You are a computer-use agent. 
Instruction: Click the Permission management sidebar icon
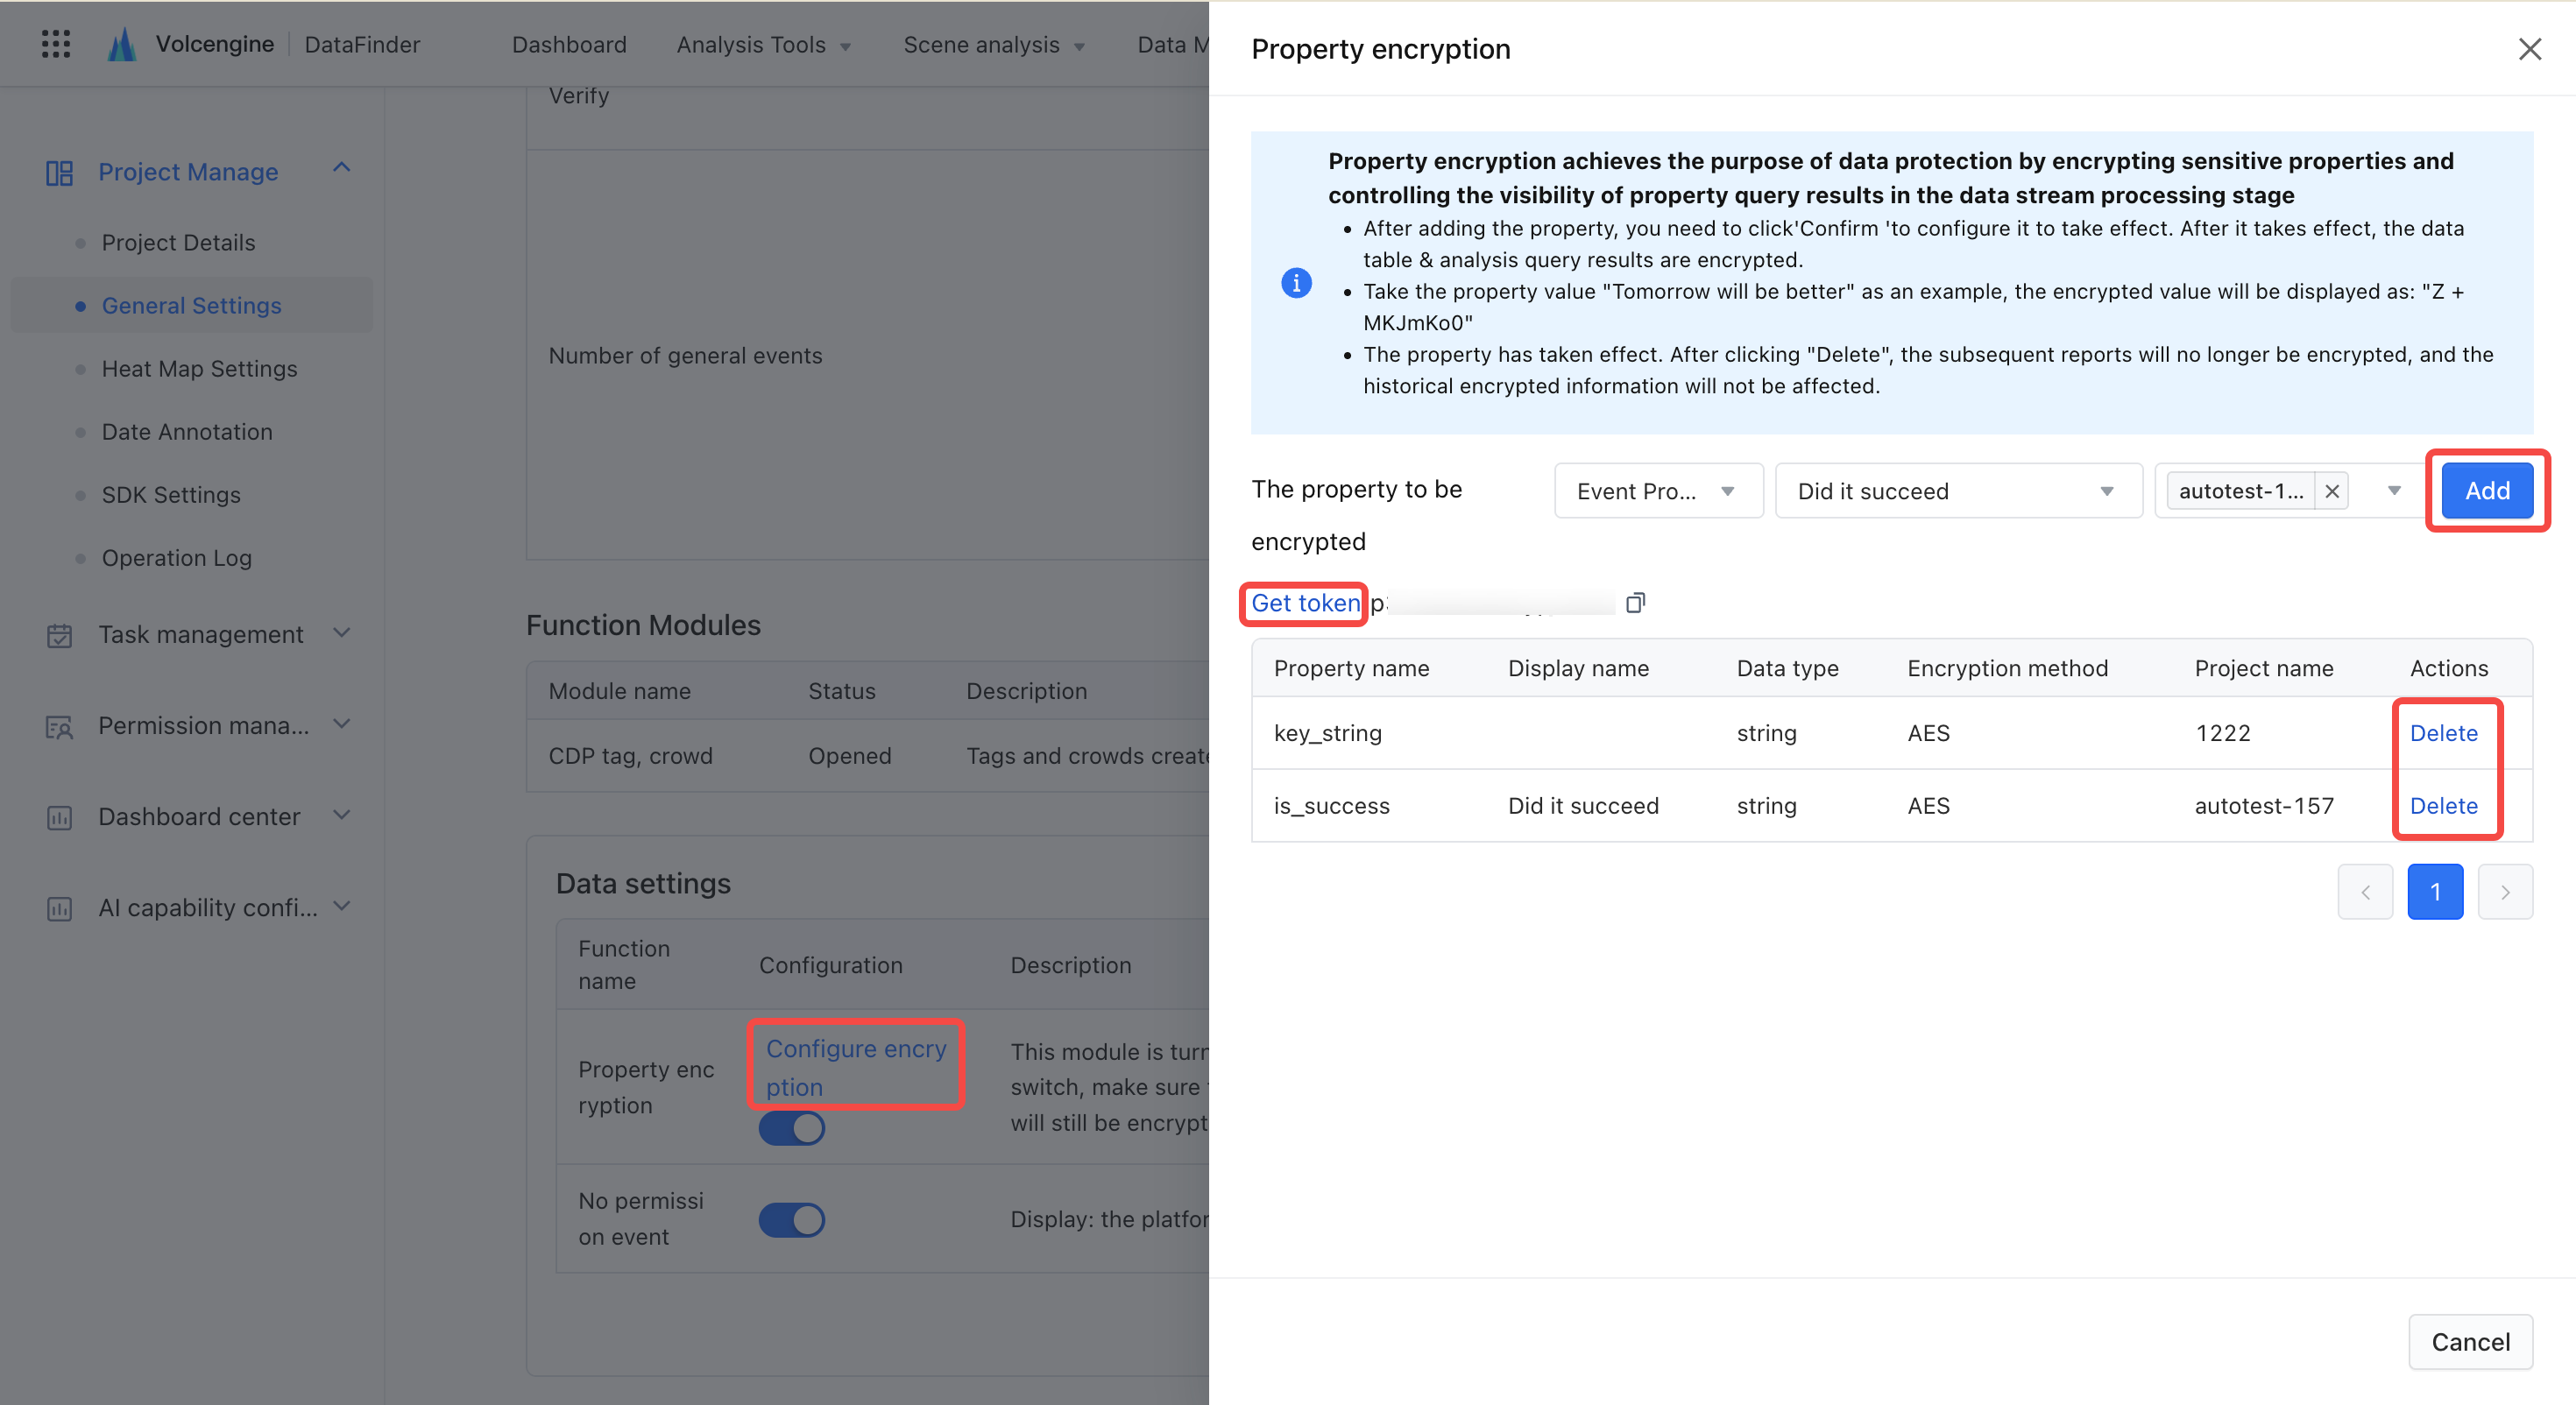tap(59, 727)
